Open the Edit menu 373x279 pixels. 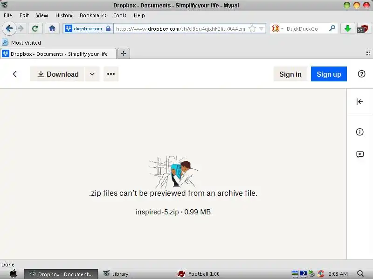(24, 15)
